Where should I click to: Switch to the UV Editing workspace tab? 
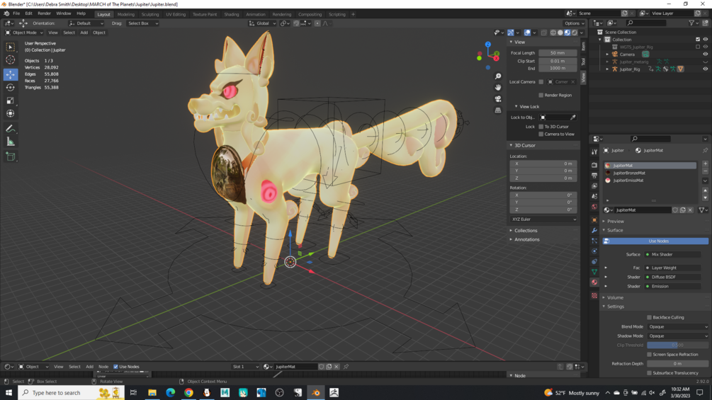pos(176,14)
